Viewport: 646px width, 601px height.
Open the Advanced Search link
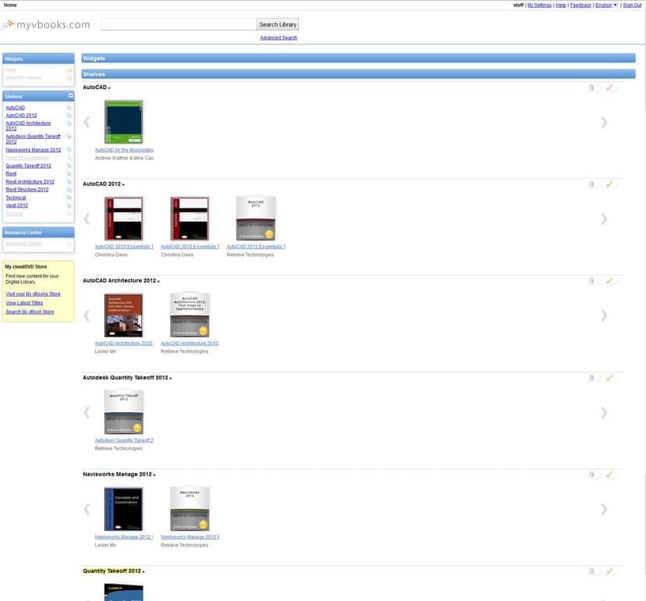point(279,37)
